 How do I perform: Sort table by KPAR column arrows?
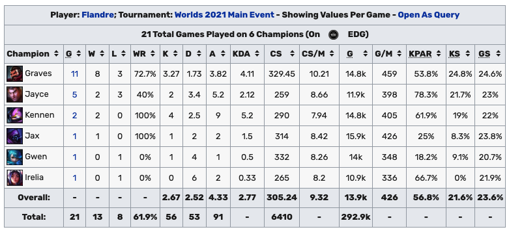pos(439,54)
